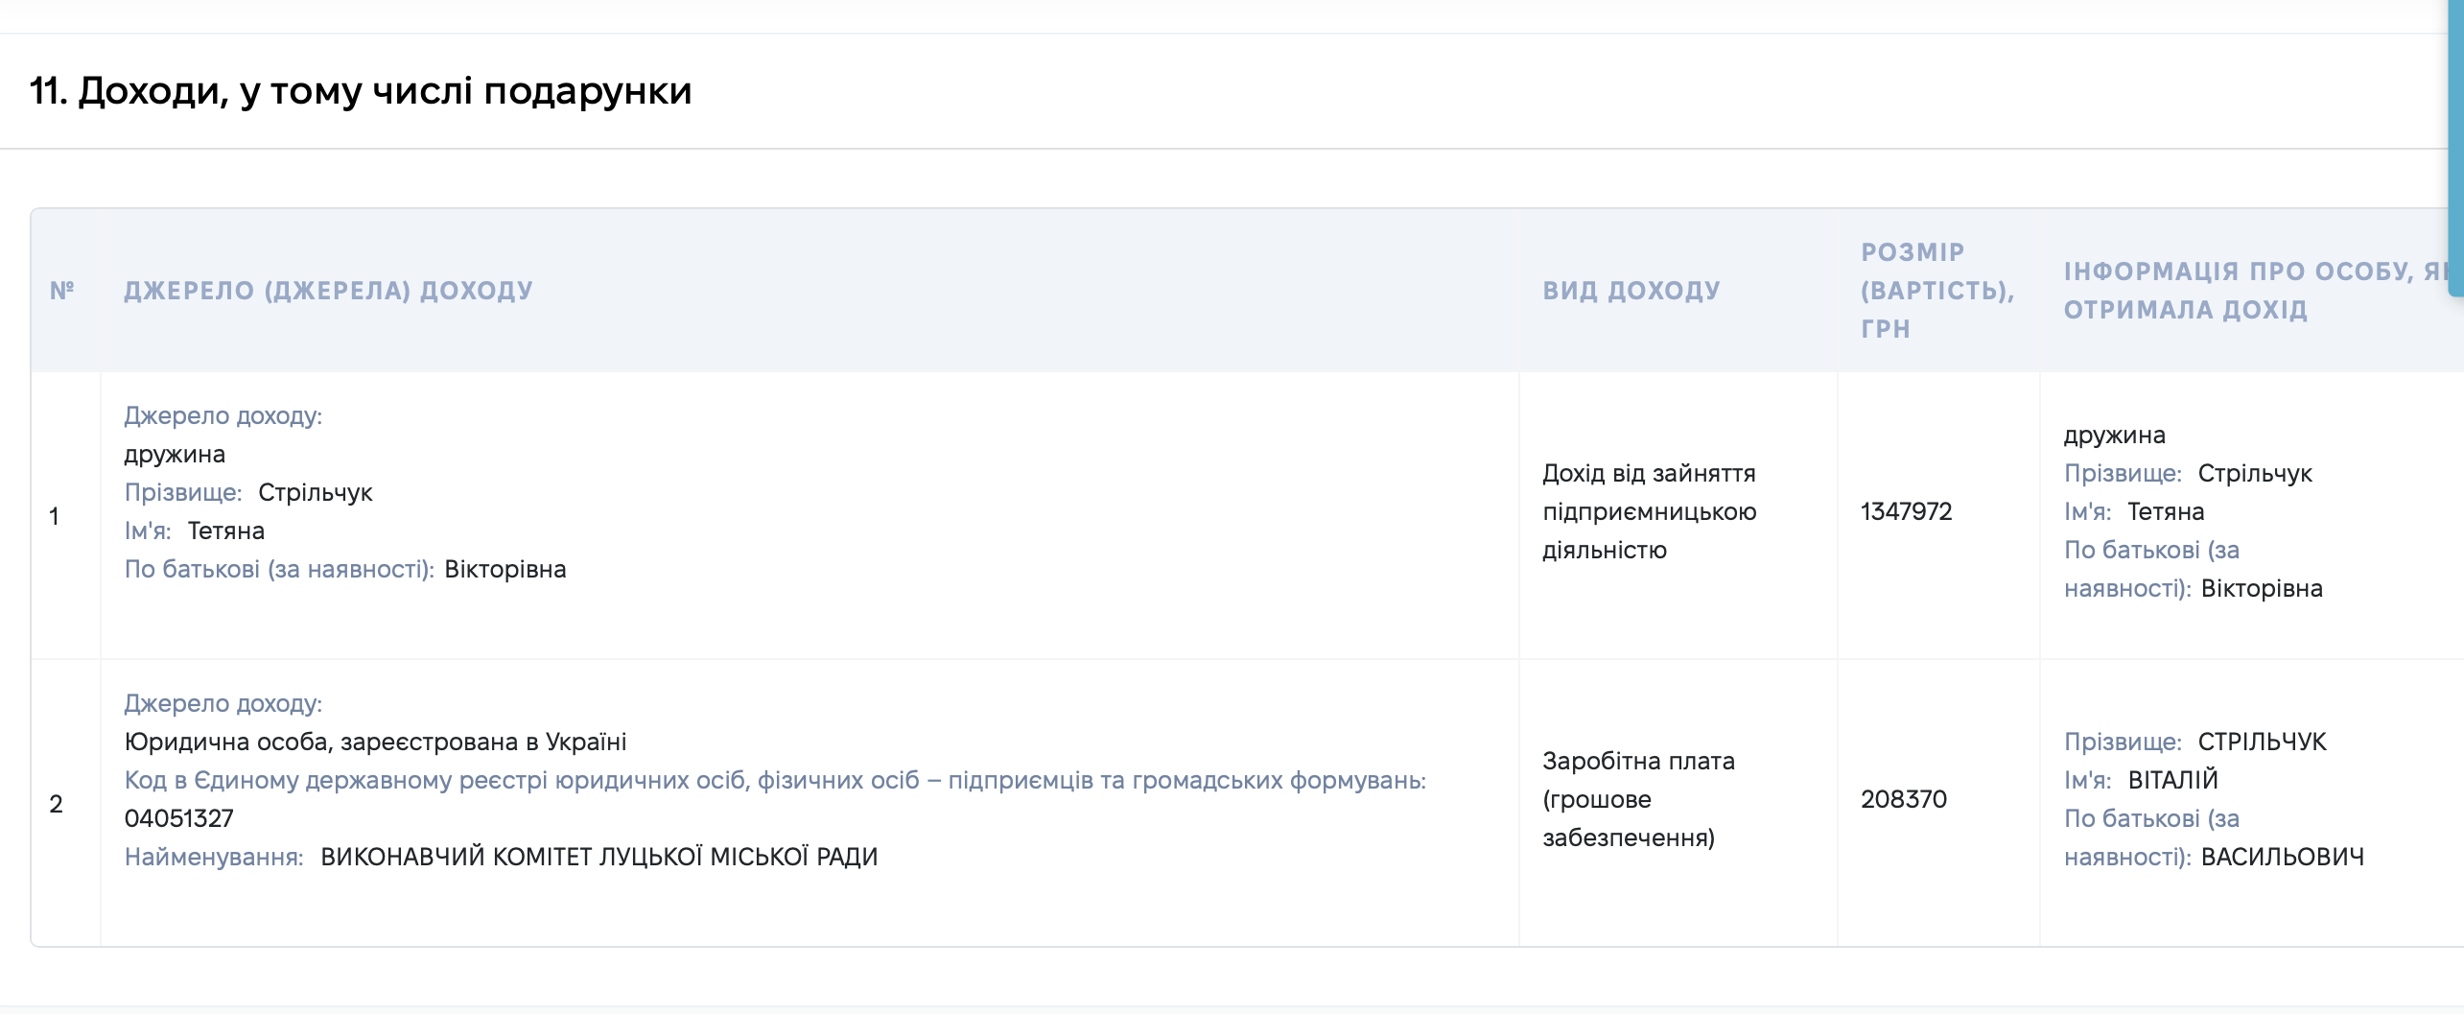This screenshot has height=1014, width=2464.
Task: Click the section heading about income and gifts
Action: [x=361, y=91]
